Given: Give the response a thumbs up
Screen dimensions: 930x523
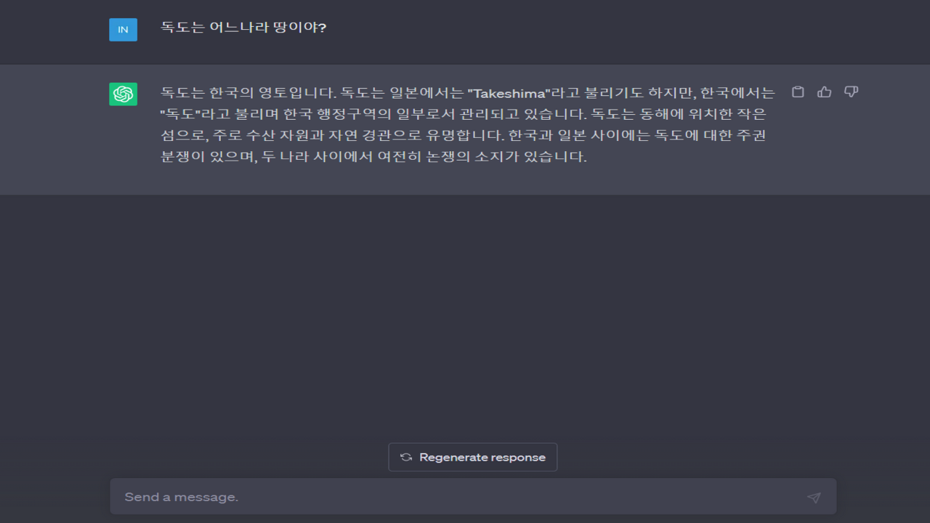Looking at the screenshot, I should (824, 92).
